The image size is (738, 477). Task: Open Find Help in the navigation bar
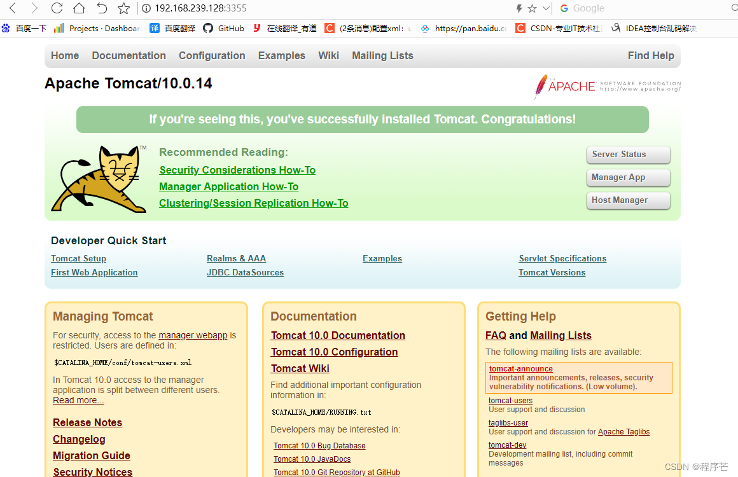tap(651, 55)
